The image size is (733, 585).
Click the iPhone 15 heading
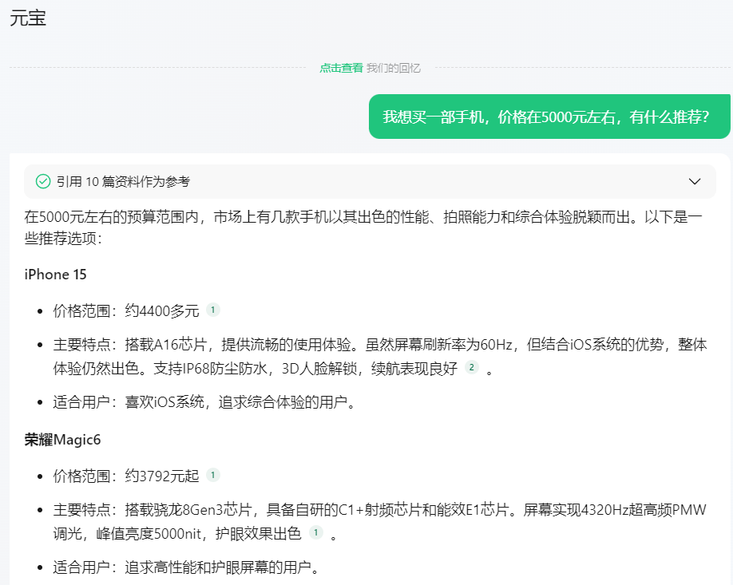click(55, 275)
